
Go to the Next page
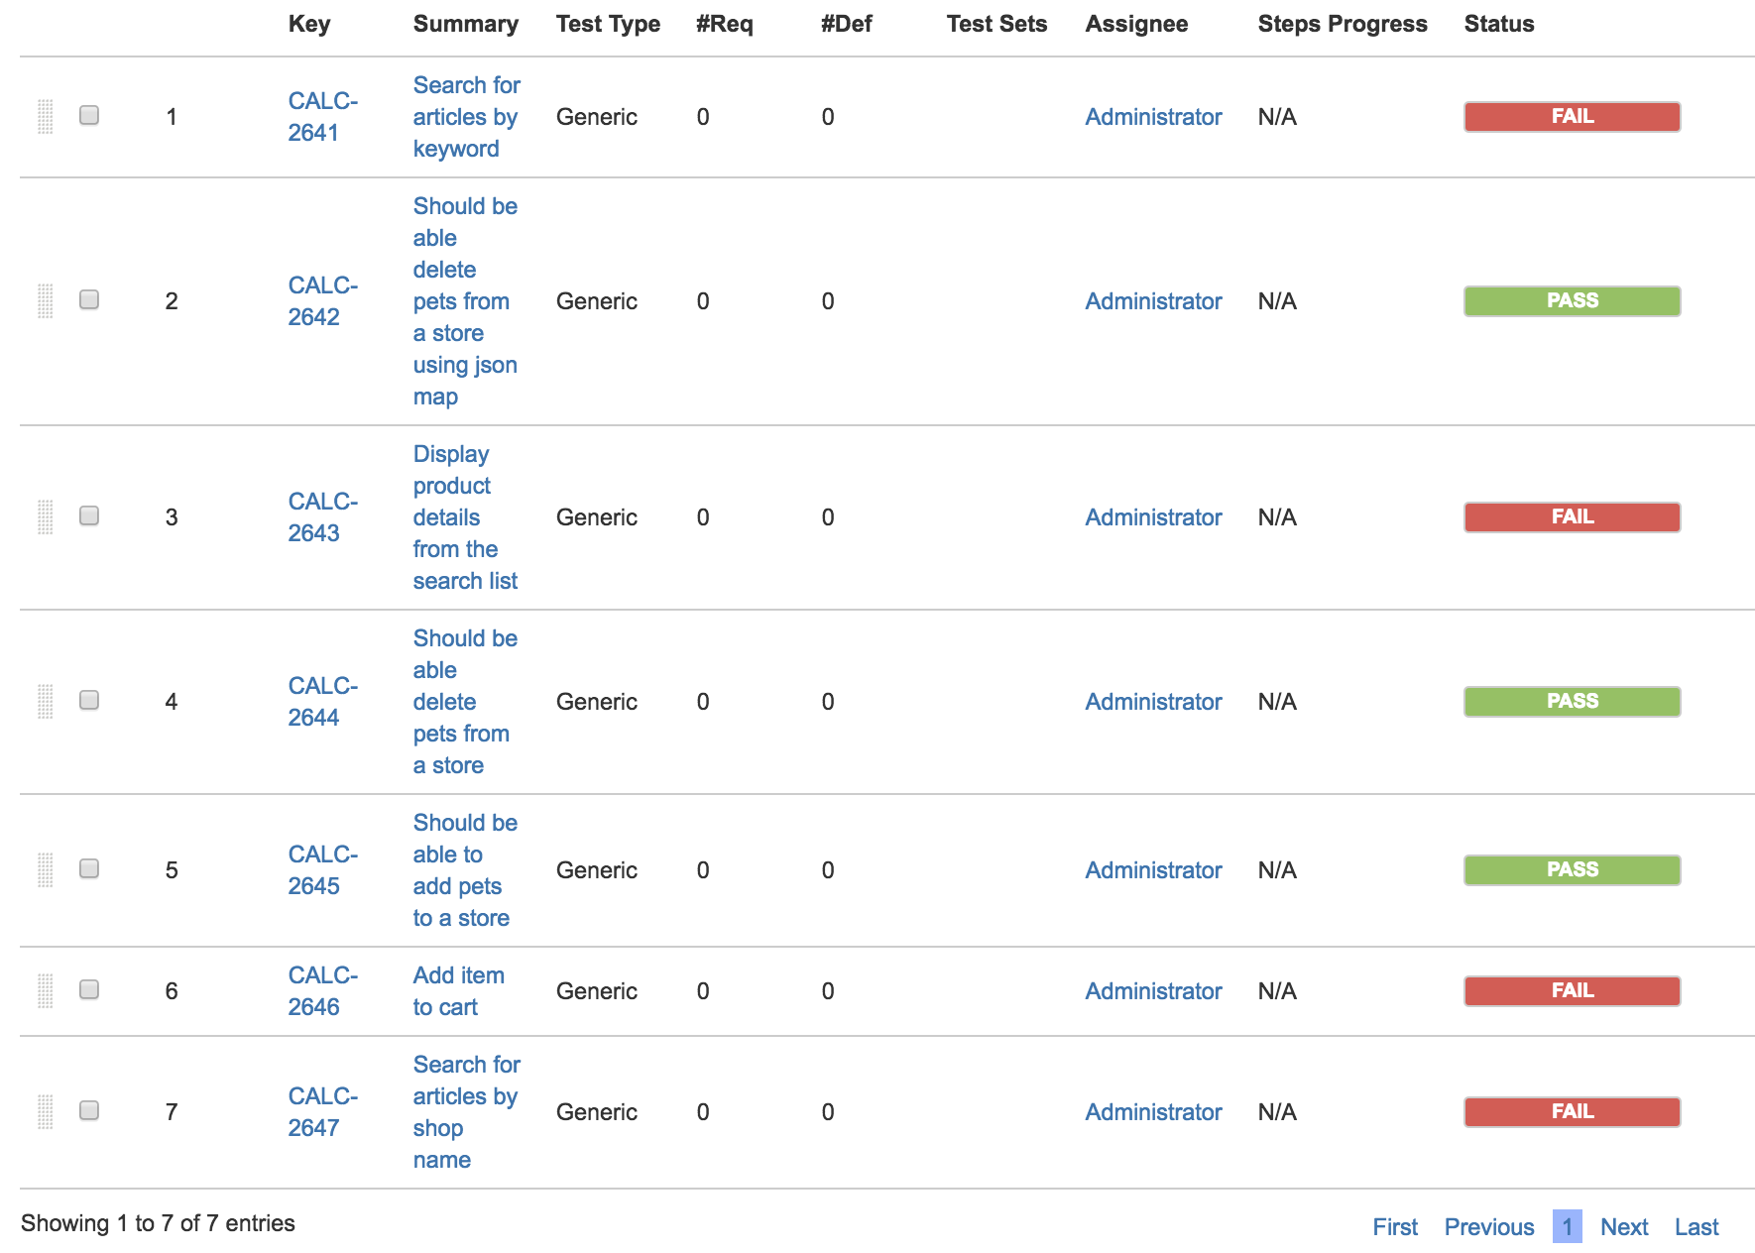click(1624, 1227)
